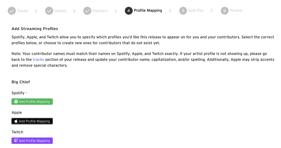Image resolution: width=281 pixels, height=148 pixels.
Task: Open the Split Pay step
Action: tap(196, 10)
